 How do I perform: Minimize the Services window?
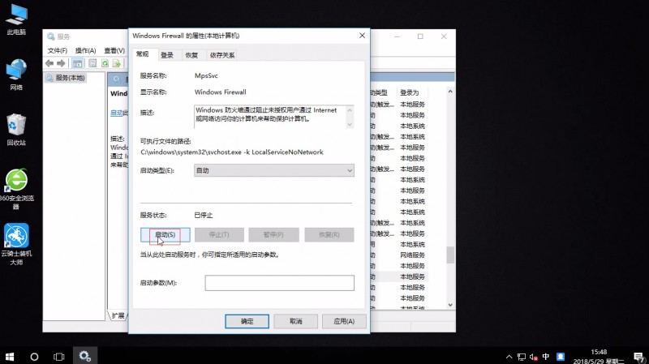pyautogui.click(x=398, y=36)
